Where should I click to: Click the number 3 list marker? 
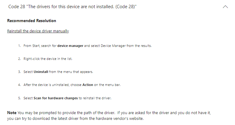pyautogui.click(x=19, y=72)
